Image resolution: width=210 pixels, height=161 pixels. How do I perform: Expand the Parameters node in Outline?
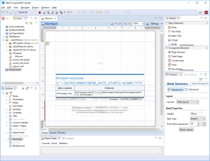coord(6,99)
